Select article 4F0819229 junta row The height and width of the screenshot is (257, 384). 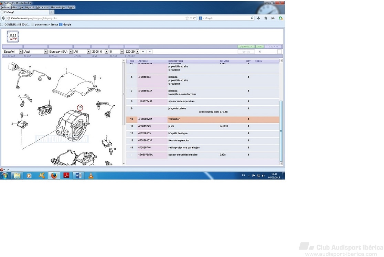(203, 126)
